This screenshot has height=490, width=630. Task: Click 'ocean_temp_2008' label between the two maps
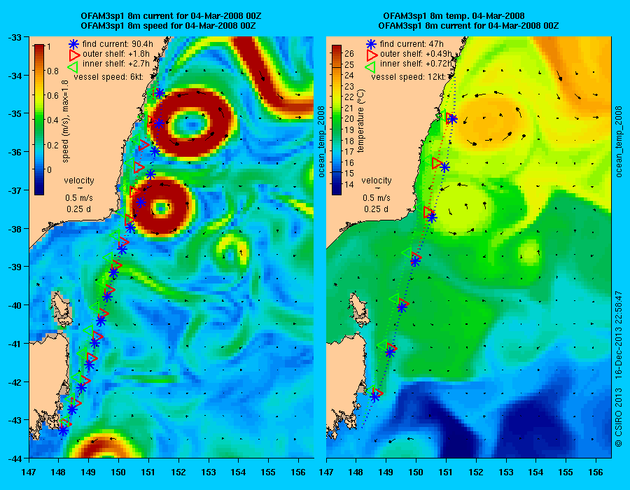321,142
